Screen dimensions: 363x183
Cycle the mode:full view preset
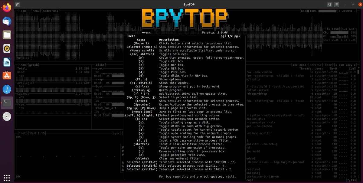pos(51,11)
